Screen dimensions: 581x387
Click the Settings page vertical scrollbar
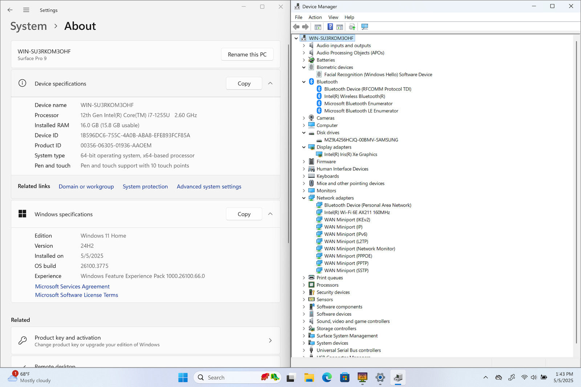pos(288,144)
